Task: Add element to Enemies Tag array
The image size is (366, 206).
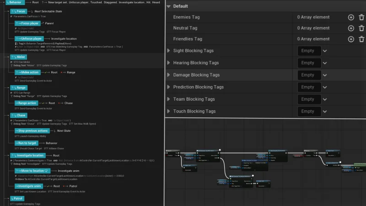Action: pyautogui.click(x=351, y=17)
